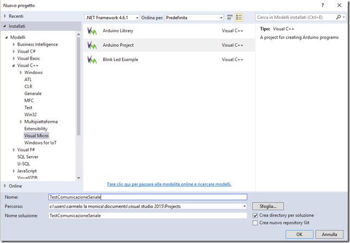The width and height of the screenshot is (350, 243).
Task: Open the Online templates section
Action: coord(15,186)
